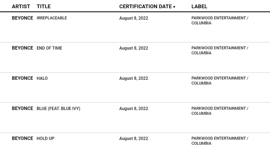Image resolution: width=270 pixels, height=154 pixels.
Task: Open the IRREPLACEABLE title entry
Action: tap(52, 18)
